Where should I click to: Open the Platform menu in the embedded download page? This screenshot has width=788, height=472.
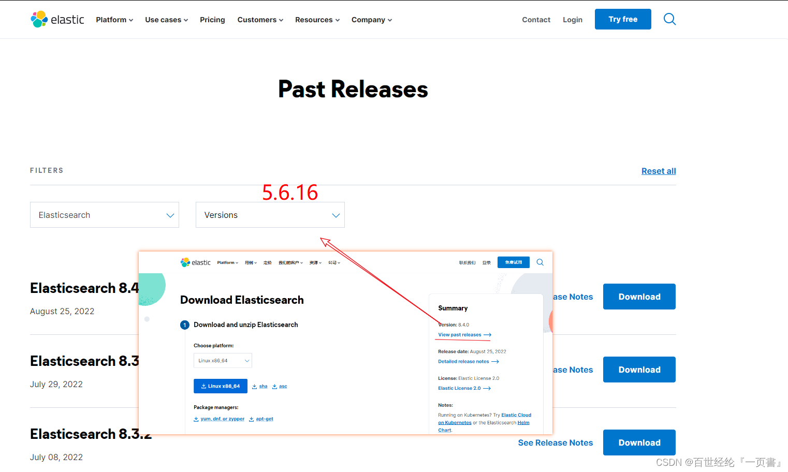coord(228,263)
